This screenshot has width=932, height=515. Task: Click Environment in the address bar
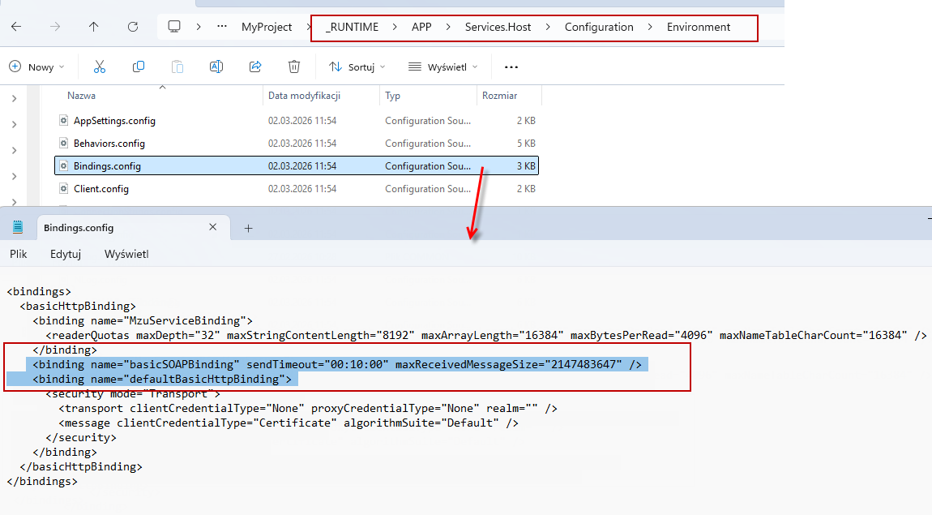pyautogui.click(x=699, y=27)
